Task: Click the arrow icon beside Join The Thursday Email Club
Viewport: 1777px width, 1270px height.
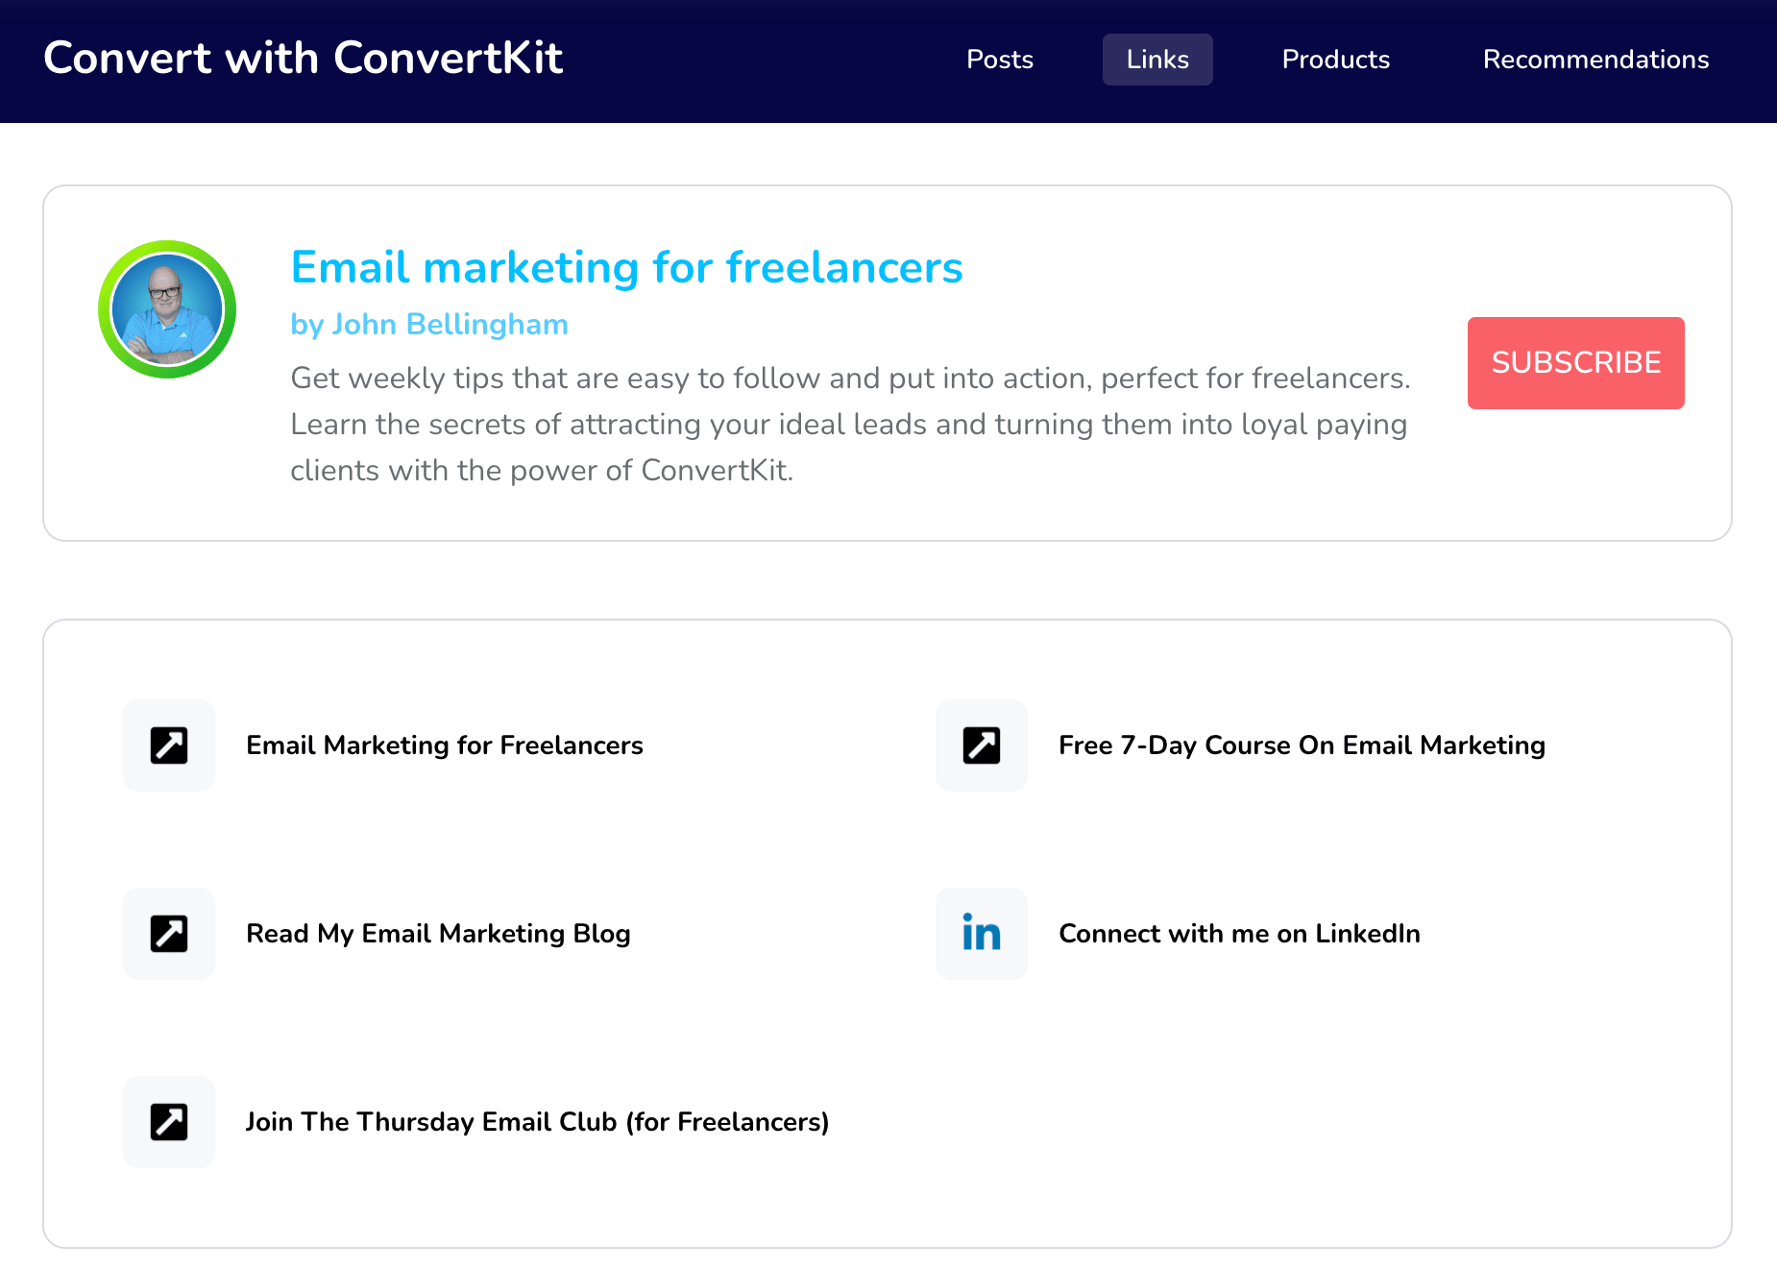Action: [169, 1122]
